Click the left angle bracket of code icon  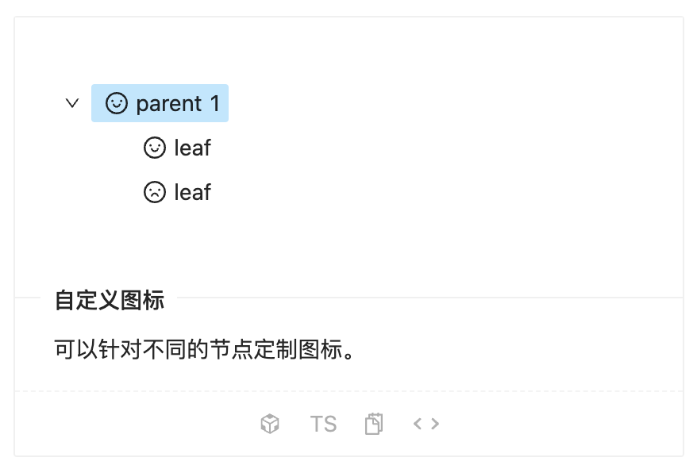(418, 424)
